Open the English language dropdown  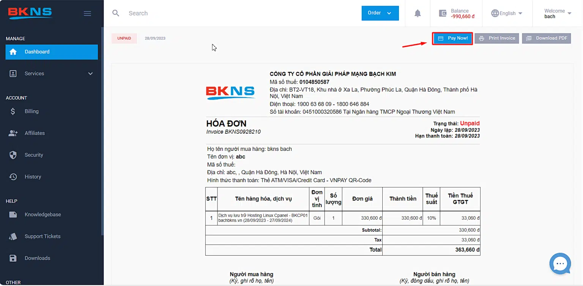pos(507,13)
